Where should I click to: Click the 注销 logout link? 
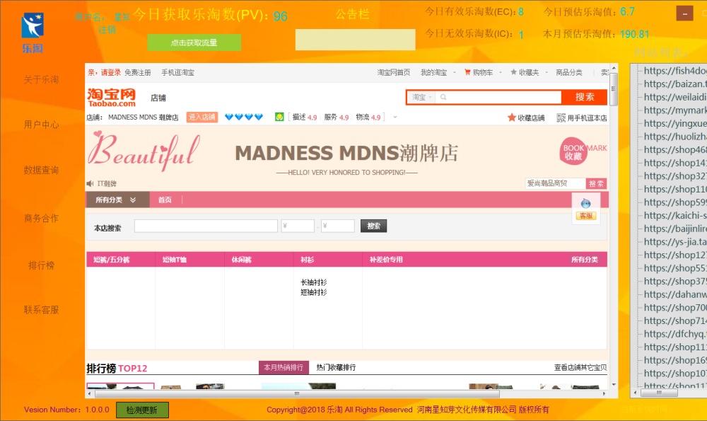pos(107,30)
